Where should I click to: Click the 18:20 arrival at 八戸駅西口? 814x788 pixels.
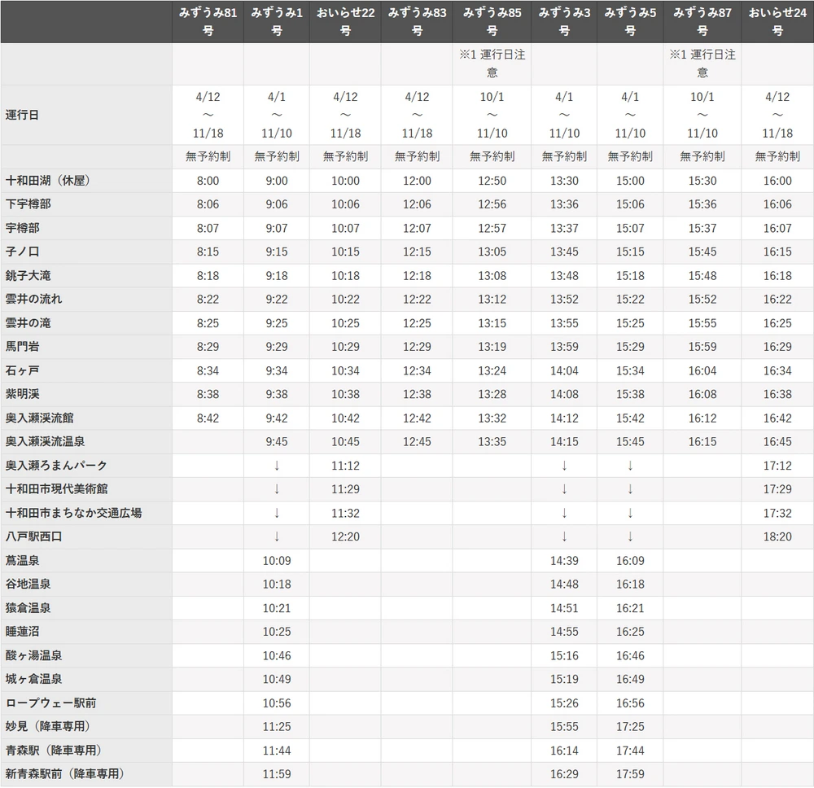click(777, 536)
